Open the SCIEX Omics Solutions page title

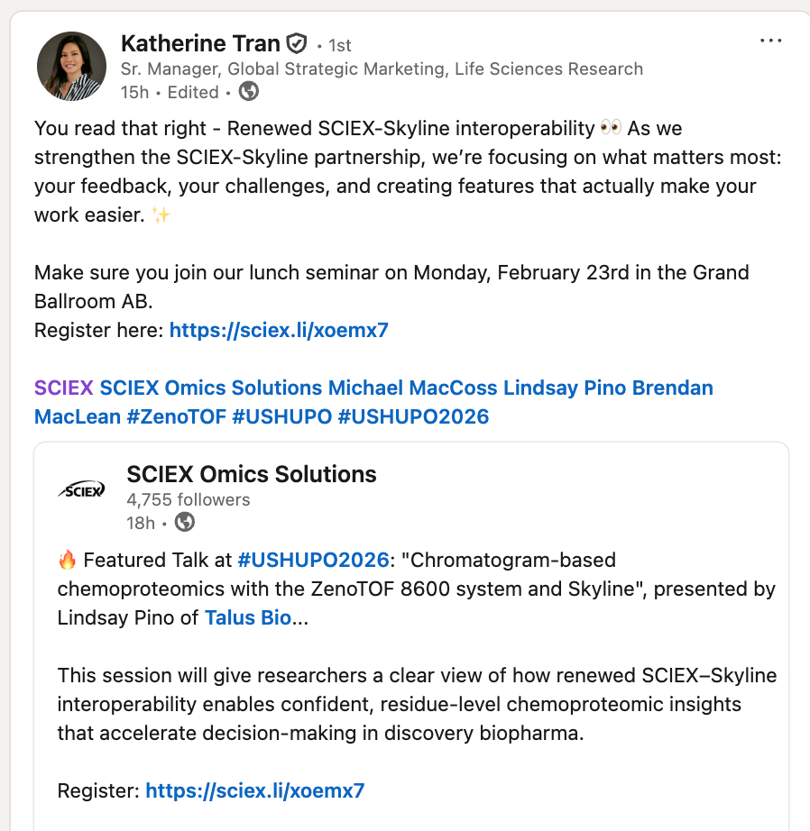click(x=252, y=474)
